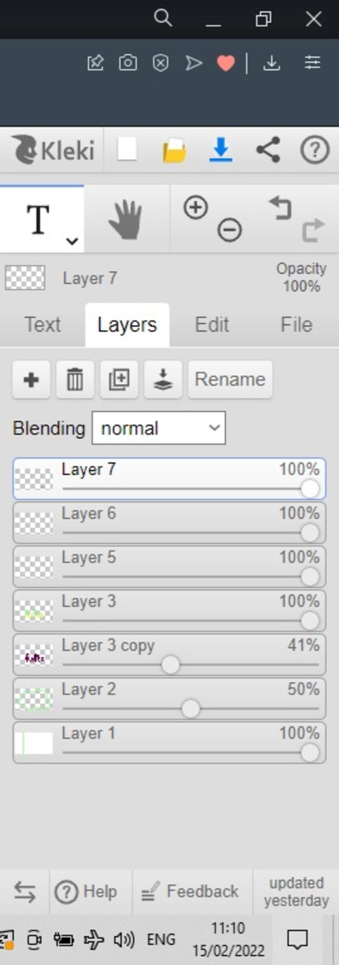Zoom in with the plus magnifier
The image size is (339, 965).
point(195,207)
